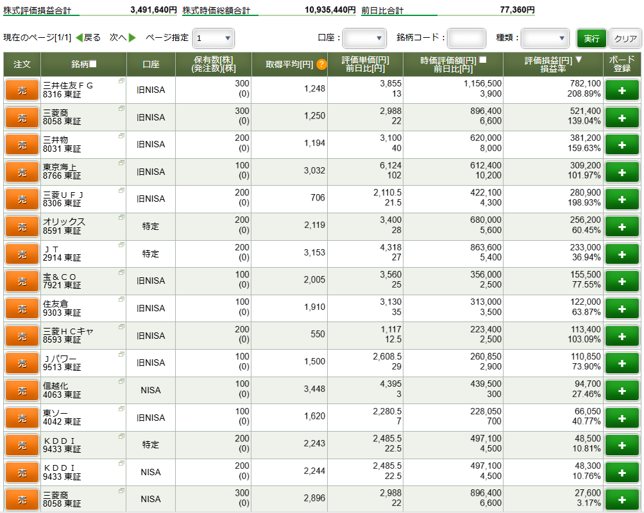Go back with the 戻る link
644x513 pixels.
[x=92, y=38]
